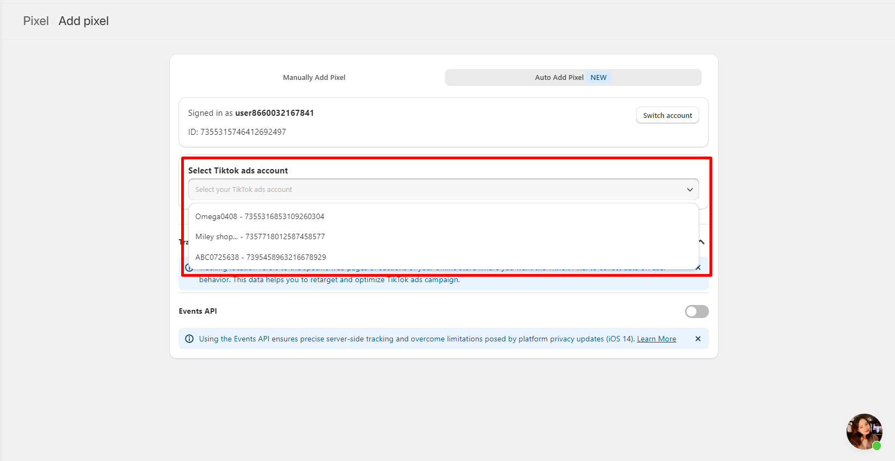Pick ABC0725638 from the account list
This screenshot has width=895, height=461.
pos(261,257)
